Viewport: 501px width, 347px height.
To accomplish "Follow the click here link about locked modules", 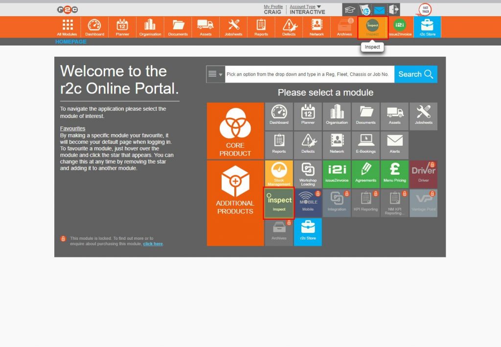I will pyautogui.click(x=153, y=244).
